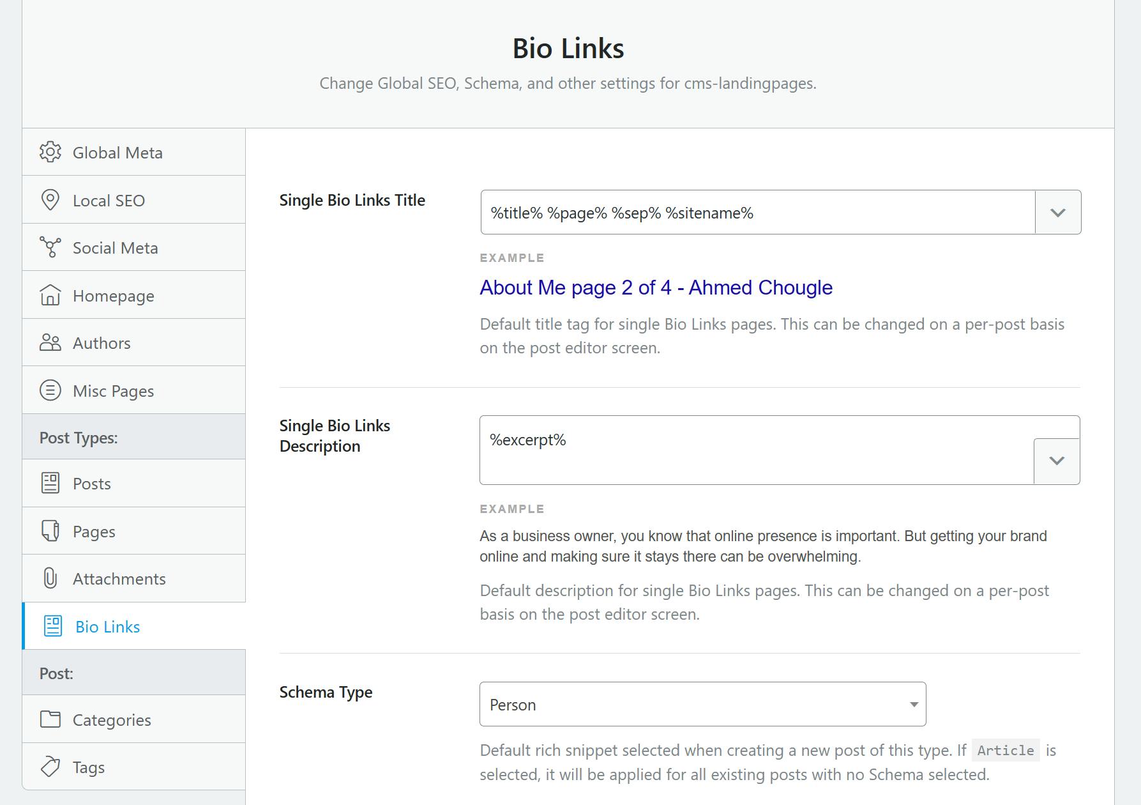Viewport: 1141px width, 805px height.
Task: Select the Bio Links tab
Action: pos(134,626)
